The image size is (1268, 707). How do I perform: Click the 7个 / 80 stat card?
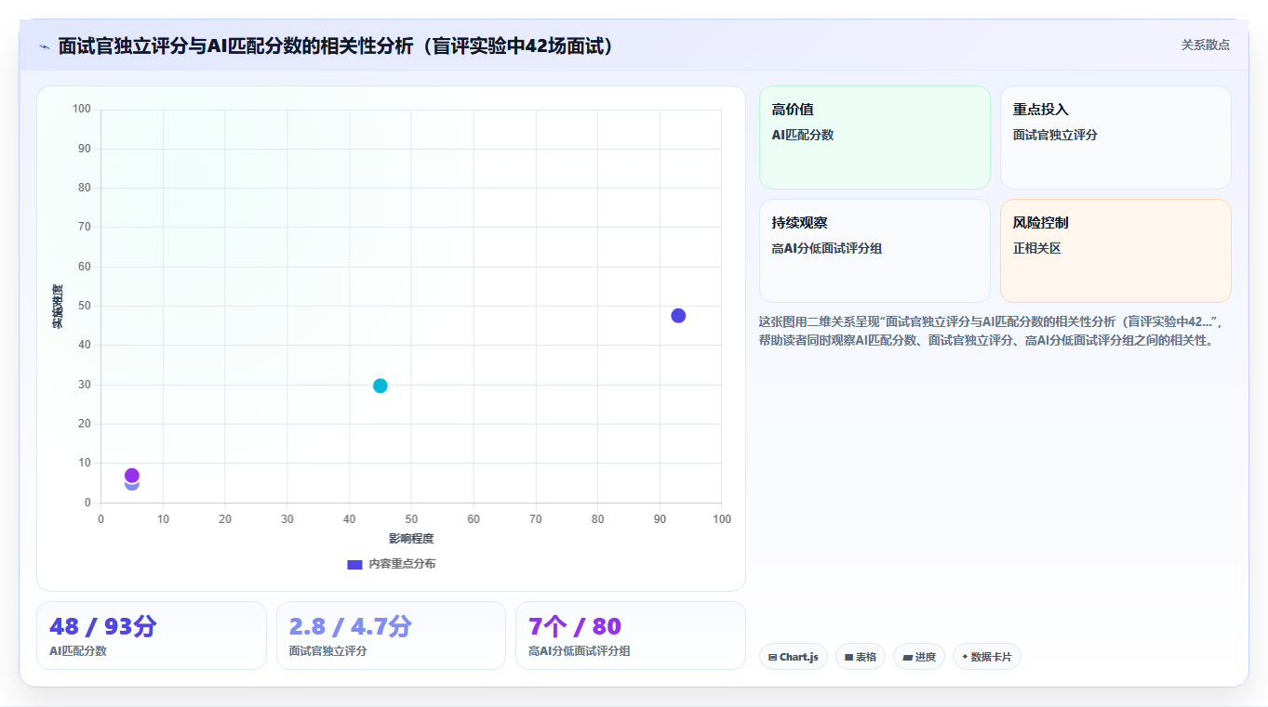pos(631,635)
